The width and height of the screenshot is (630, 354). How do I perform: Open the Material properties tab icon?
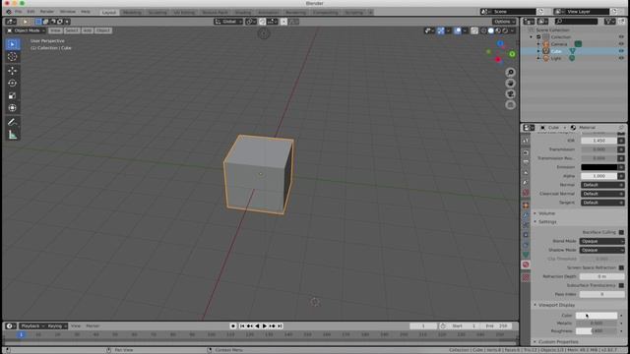(x=526, y=265)
